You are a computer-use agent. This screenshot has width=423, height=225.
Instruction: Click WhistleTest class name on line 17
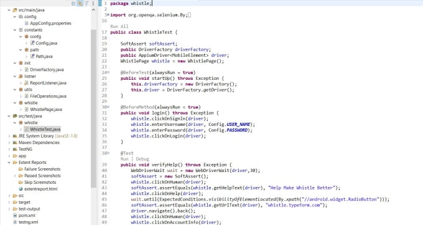(158, 32)
